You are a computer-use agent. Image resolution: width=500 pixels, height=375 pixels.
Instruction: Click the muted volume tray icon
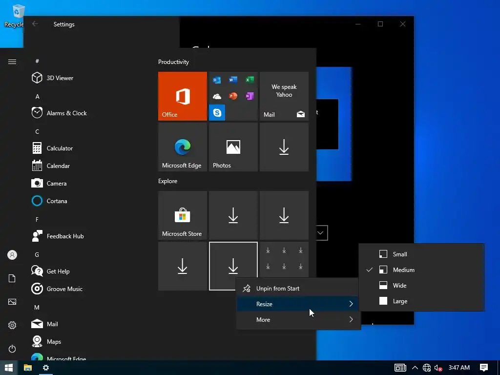(x=438, y=368)
